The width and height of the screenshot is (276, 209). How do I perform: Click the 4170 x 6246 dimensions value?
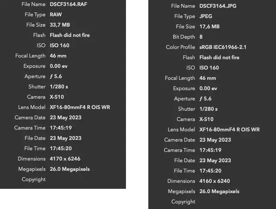(65, 159)
